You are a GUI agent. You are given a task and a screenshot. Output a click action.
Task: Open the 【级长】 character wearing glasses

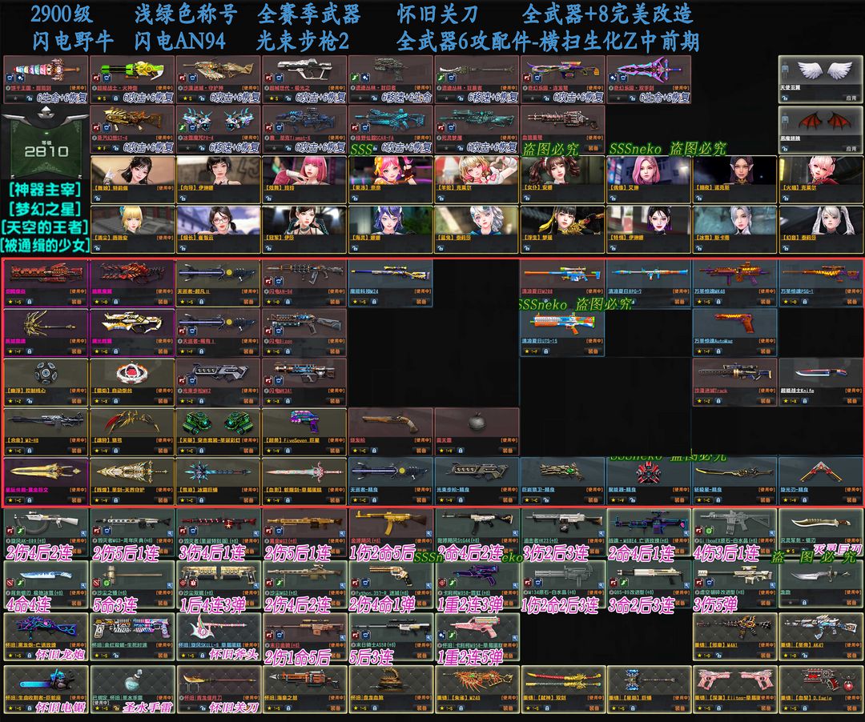(x=219, y=230)
